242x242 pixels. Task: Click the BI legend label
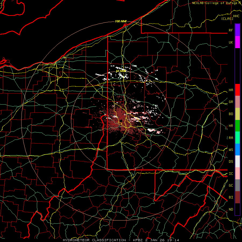[231, 197]
